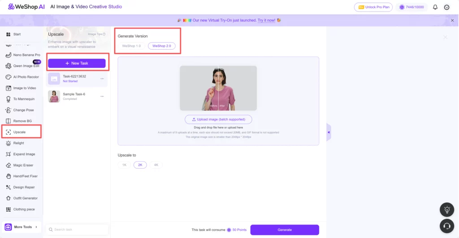
Task: Click the Sample Task-6 thumbnail image
Action: tap(54, 96)
